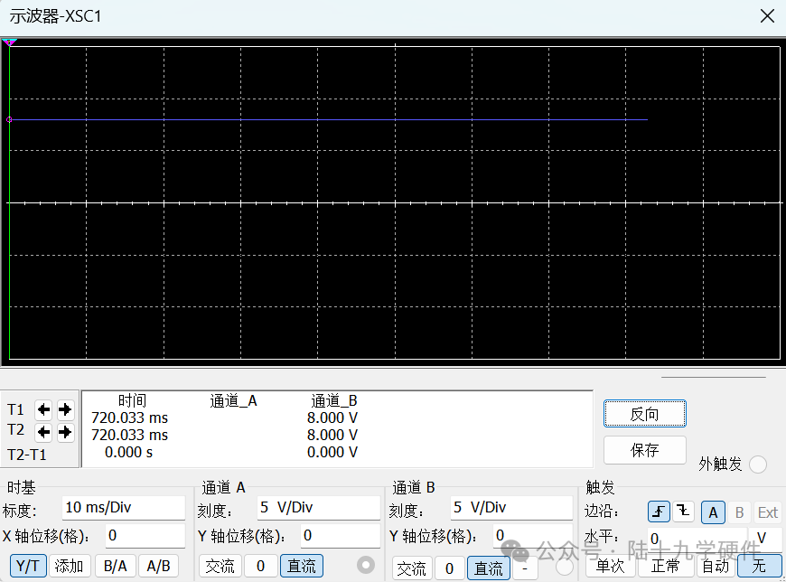Select trigger source A
This screenshot has width=786, height=582.
[713, 512]
